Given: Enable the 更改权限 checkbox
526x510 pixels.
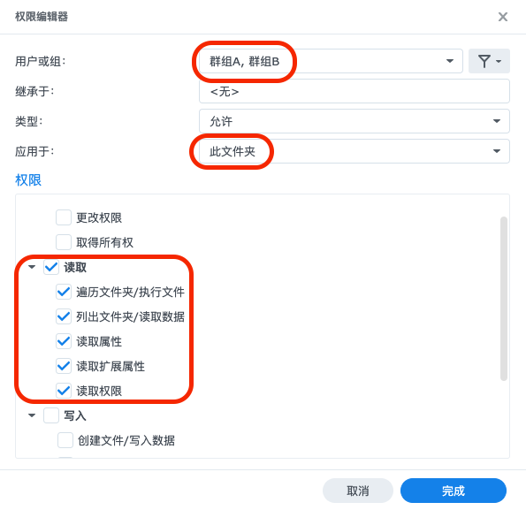Looking at the screenshot, I should pos(64,217).
